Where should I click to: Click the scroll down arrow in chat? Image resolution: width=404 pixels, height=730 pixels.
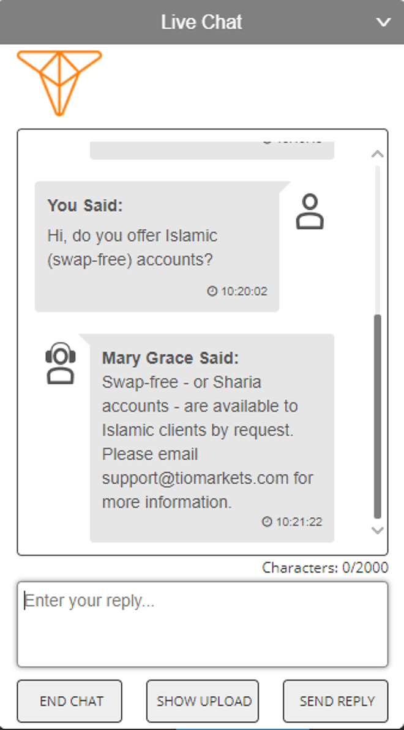point(378,530)
